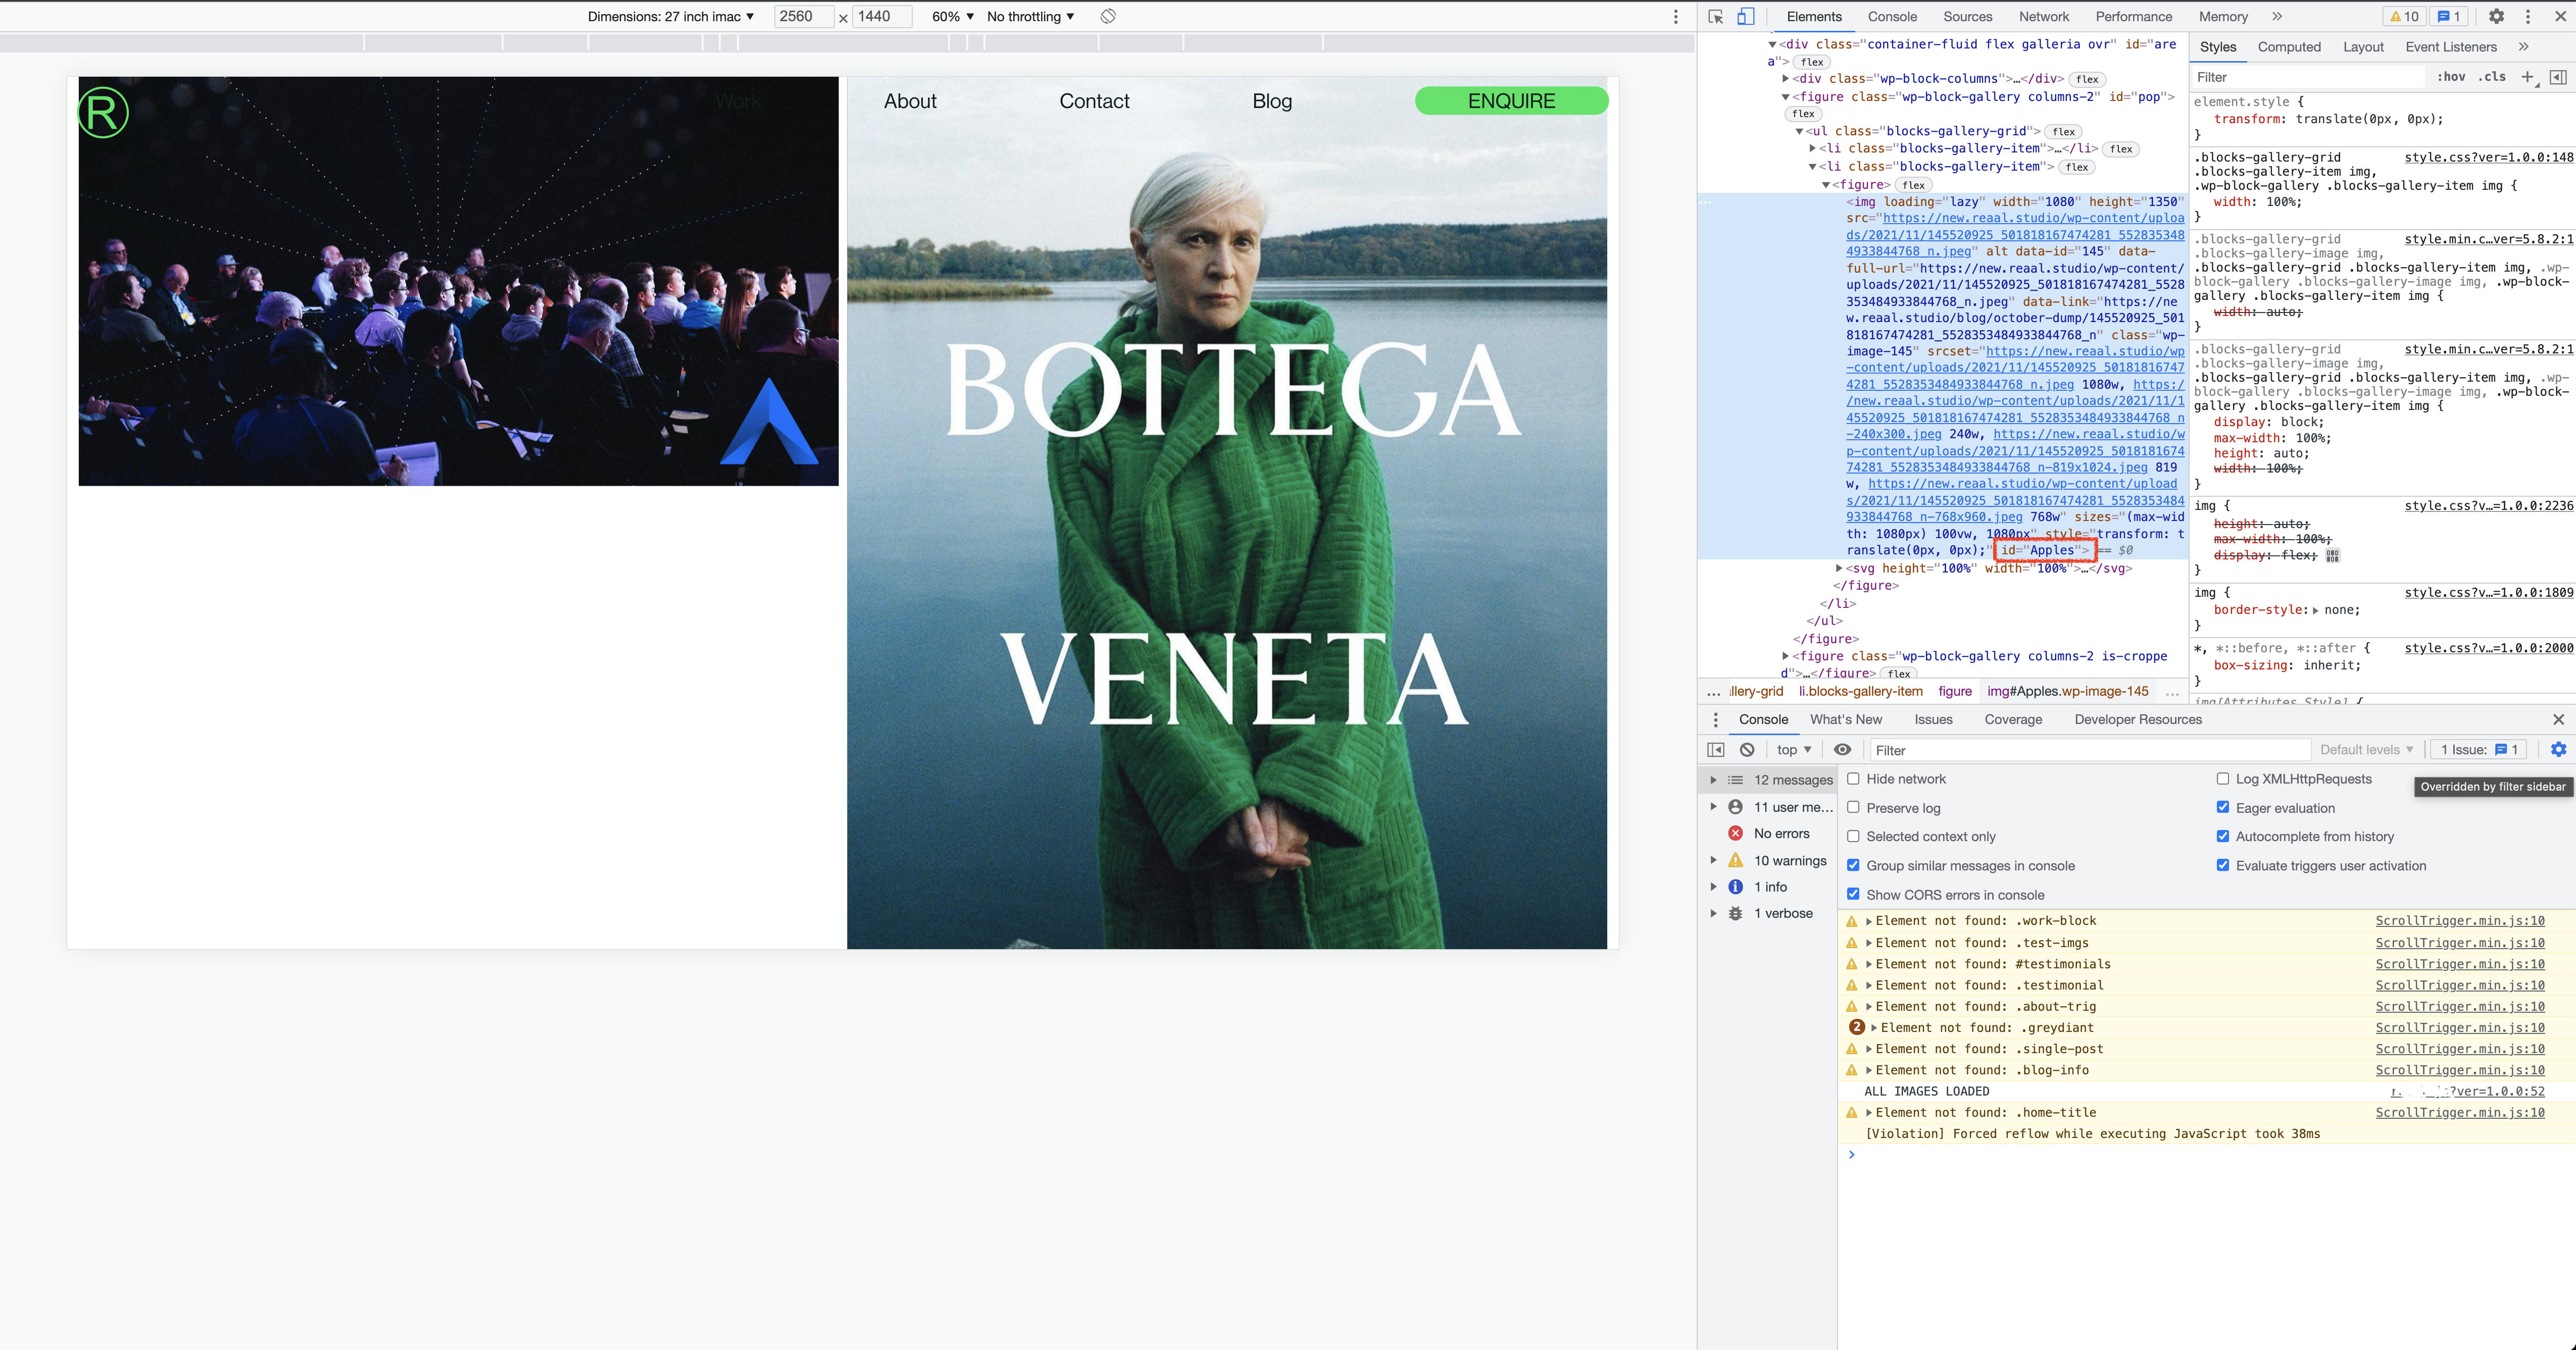Create live expression eye icon
Image resolution: width=2576 pixels, height=1350 pixels.
(x=1842, y=749)
